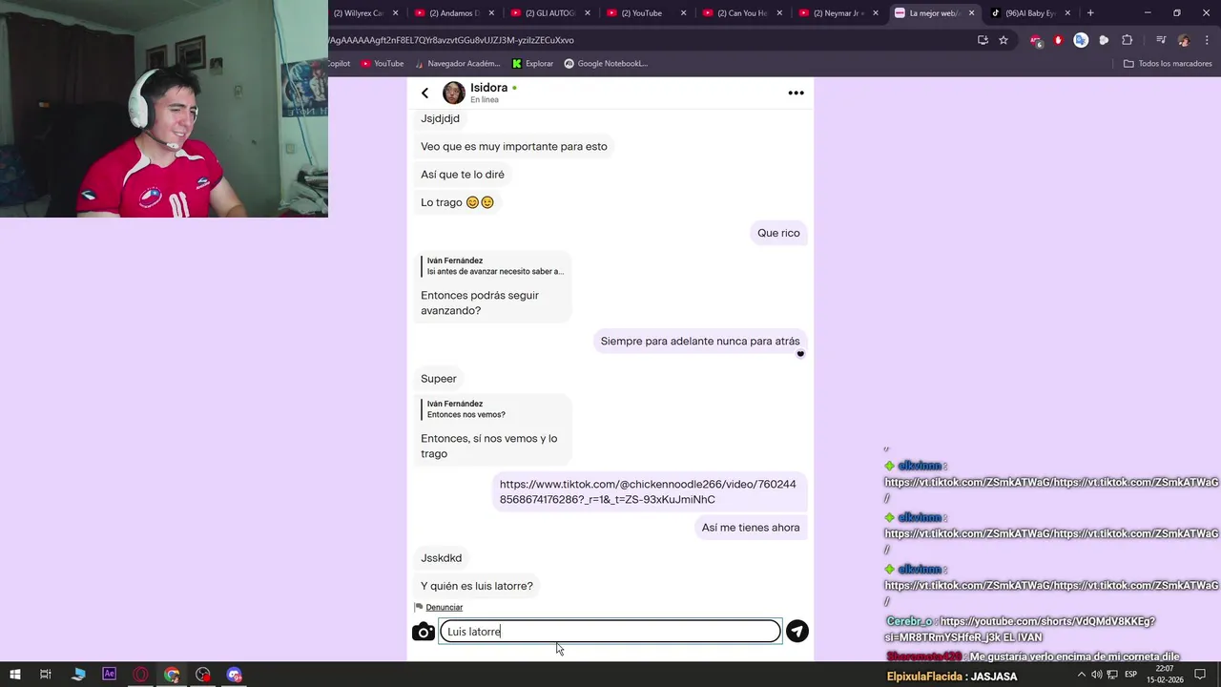Open the Extensions puzzle-piece menu
Viewport: 1221px width, 687px height.
[1127, 40]
